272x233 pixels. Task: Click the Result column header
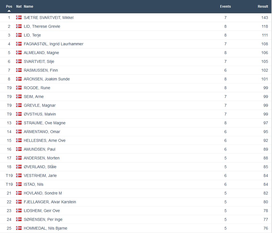263,6
